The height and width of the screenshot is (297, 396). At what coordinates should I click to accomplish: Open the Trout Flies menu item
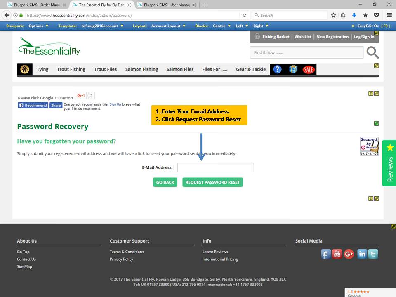tap(105, 69)
